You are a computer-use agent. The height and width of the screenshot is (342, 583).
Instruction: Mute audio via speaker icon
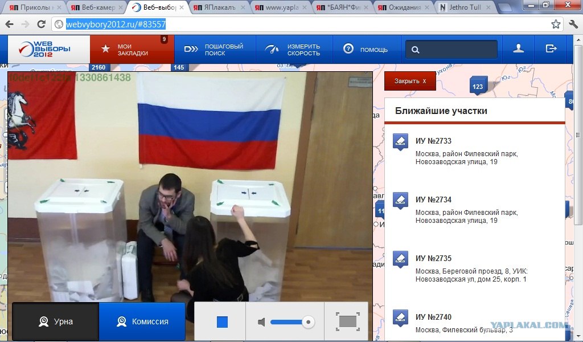pos(261,322)
